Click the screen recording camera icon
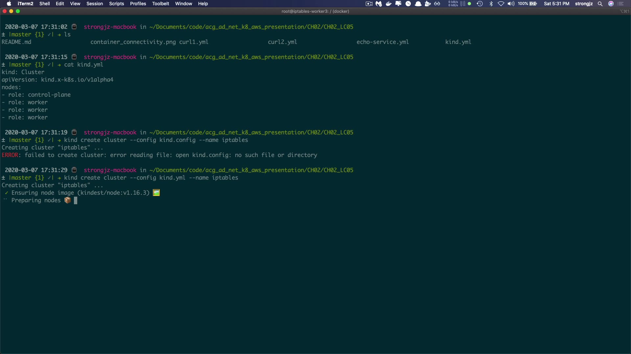 click(x=369, y=4)
